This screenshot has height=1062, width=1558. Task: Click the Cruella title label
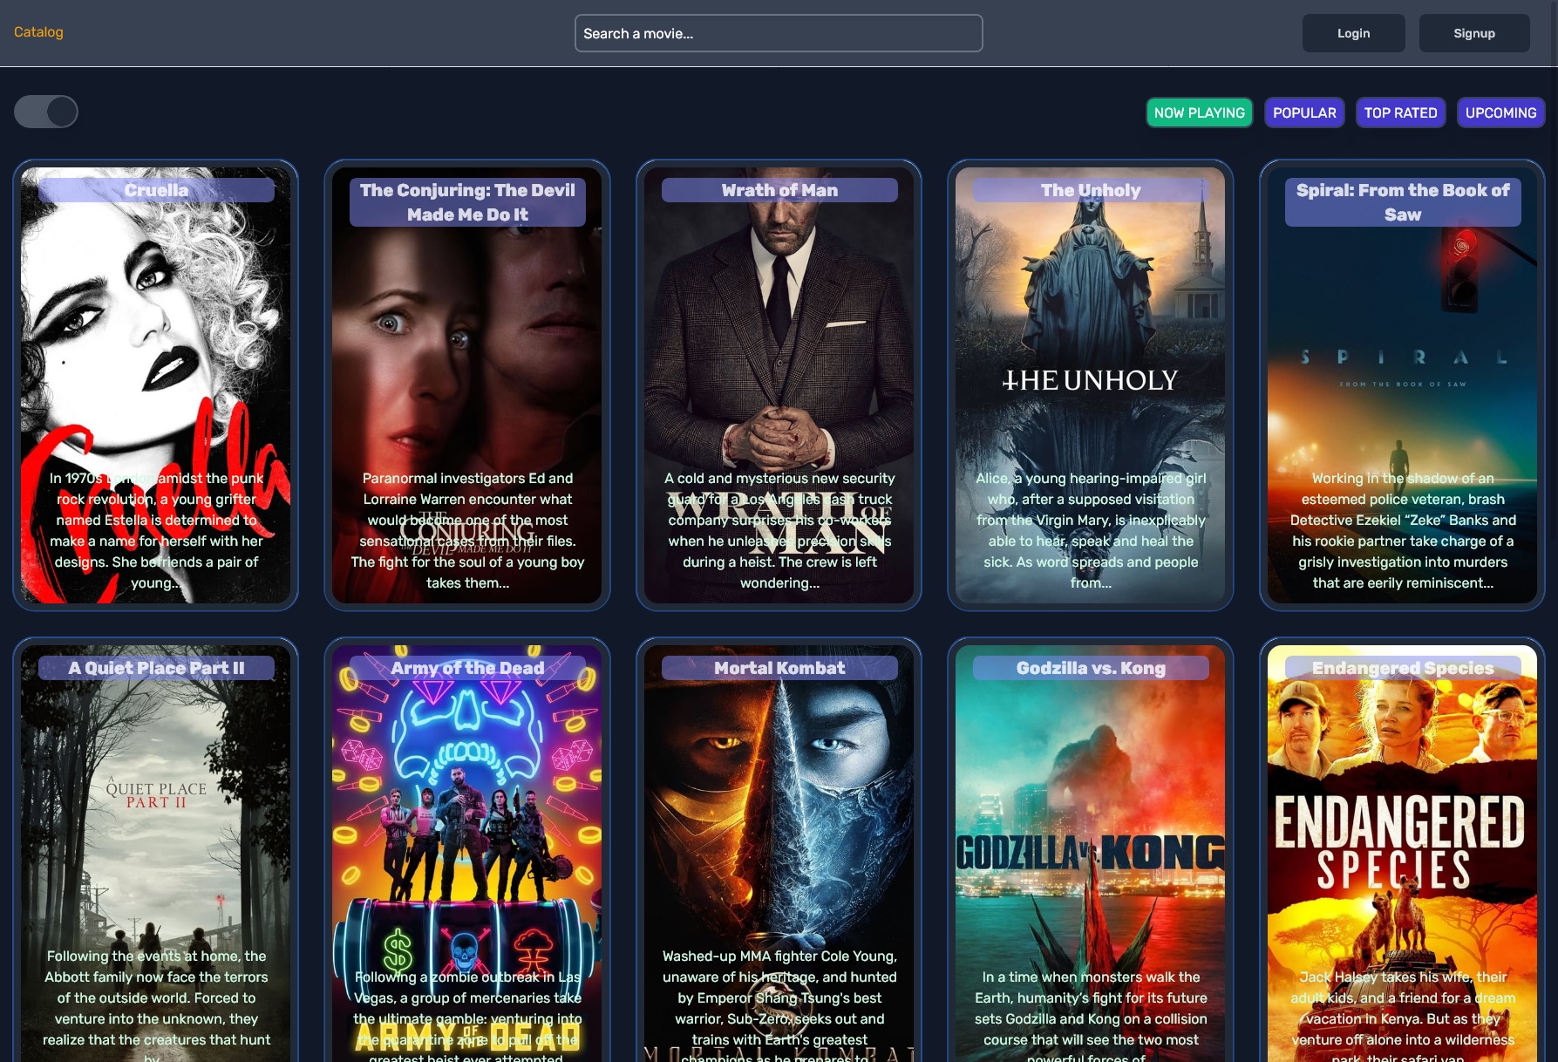coord(156,190)
